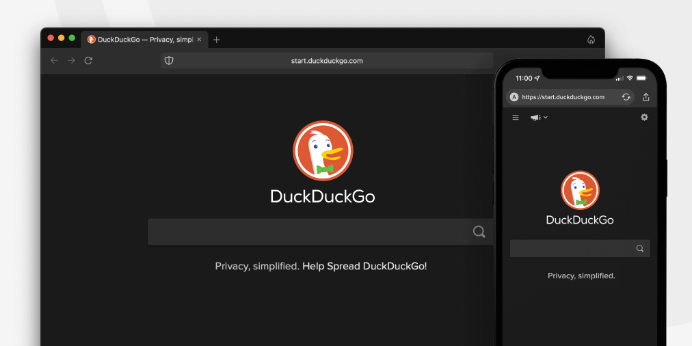This screenshot has width=692, height=346.
Task: Click the desktop 'DuckDuckGo' wordmark text
Action: point(323,196)
